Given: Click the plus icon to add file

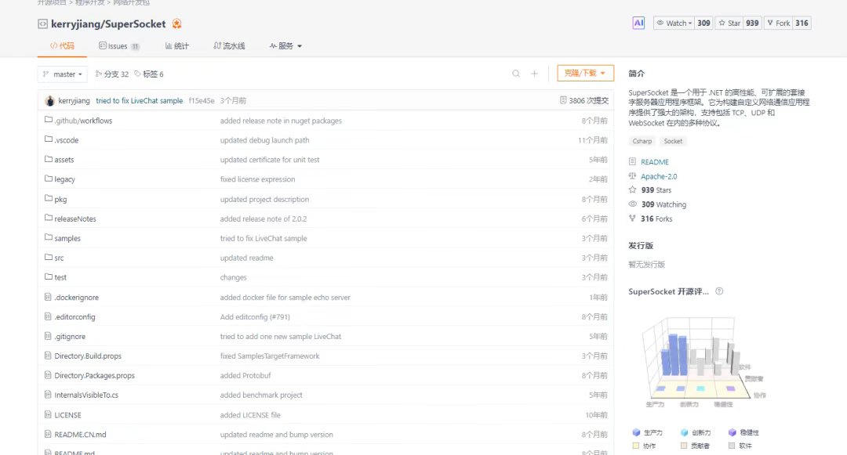Looking at the screenshot, I should [534, 74].
